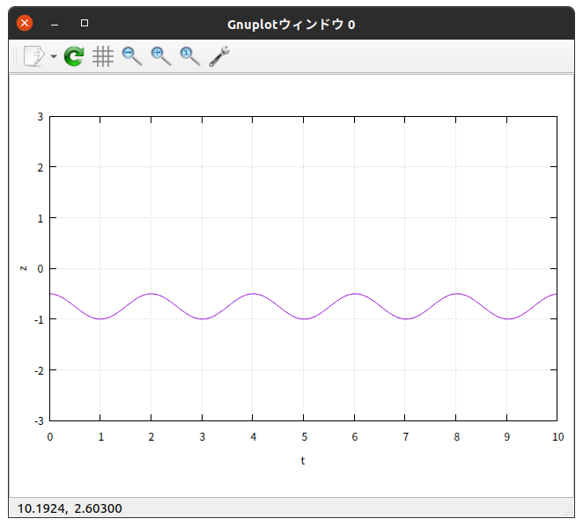The height and width of the screenshot is (526, 583).
Task: Toggle the grid display icon
Action: point(103,56)
